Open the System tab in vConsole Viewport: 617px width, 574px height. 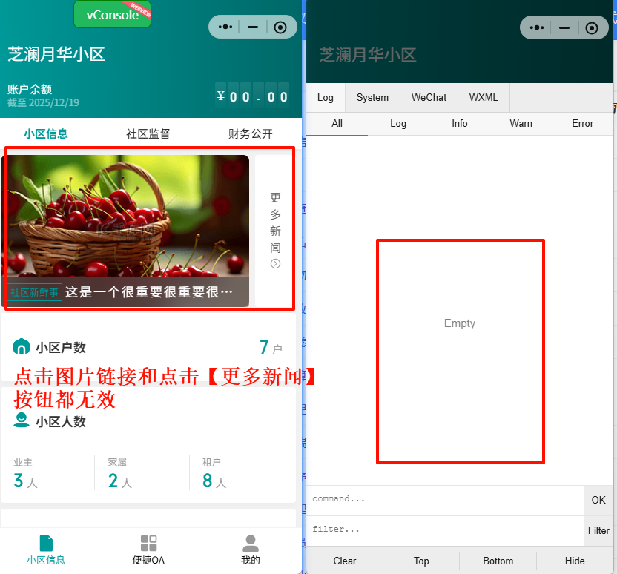click(372, 97)
